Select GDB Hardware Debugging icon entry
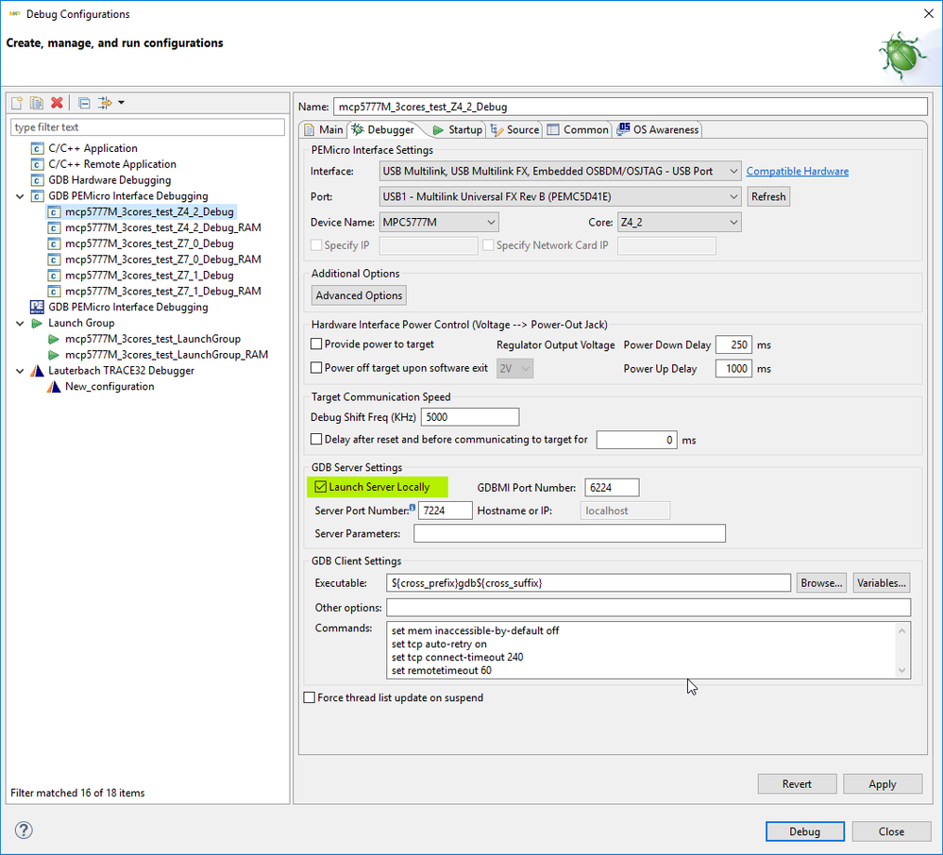This screenshot has width=943, height=855. [38, 180]
